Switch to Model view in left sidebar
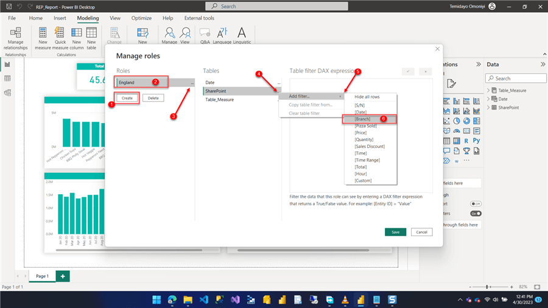 click(x=7, y=93)
